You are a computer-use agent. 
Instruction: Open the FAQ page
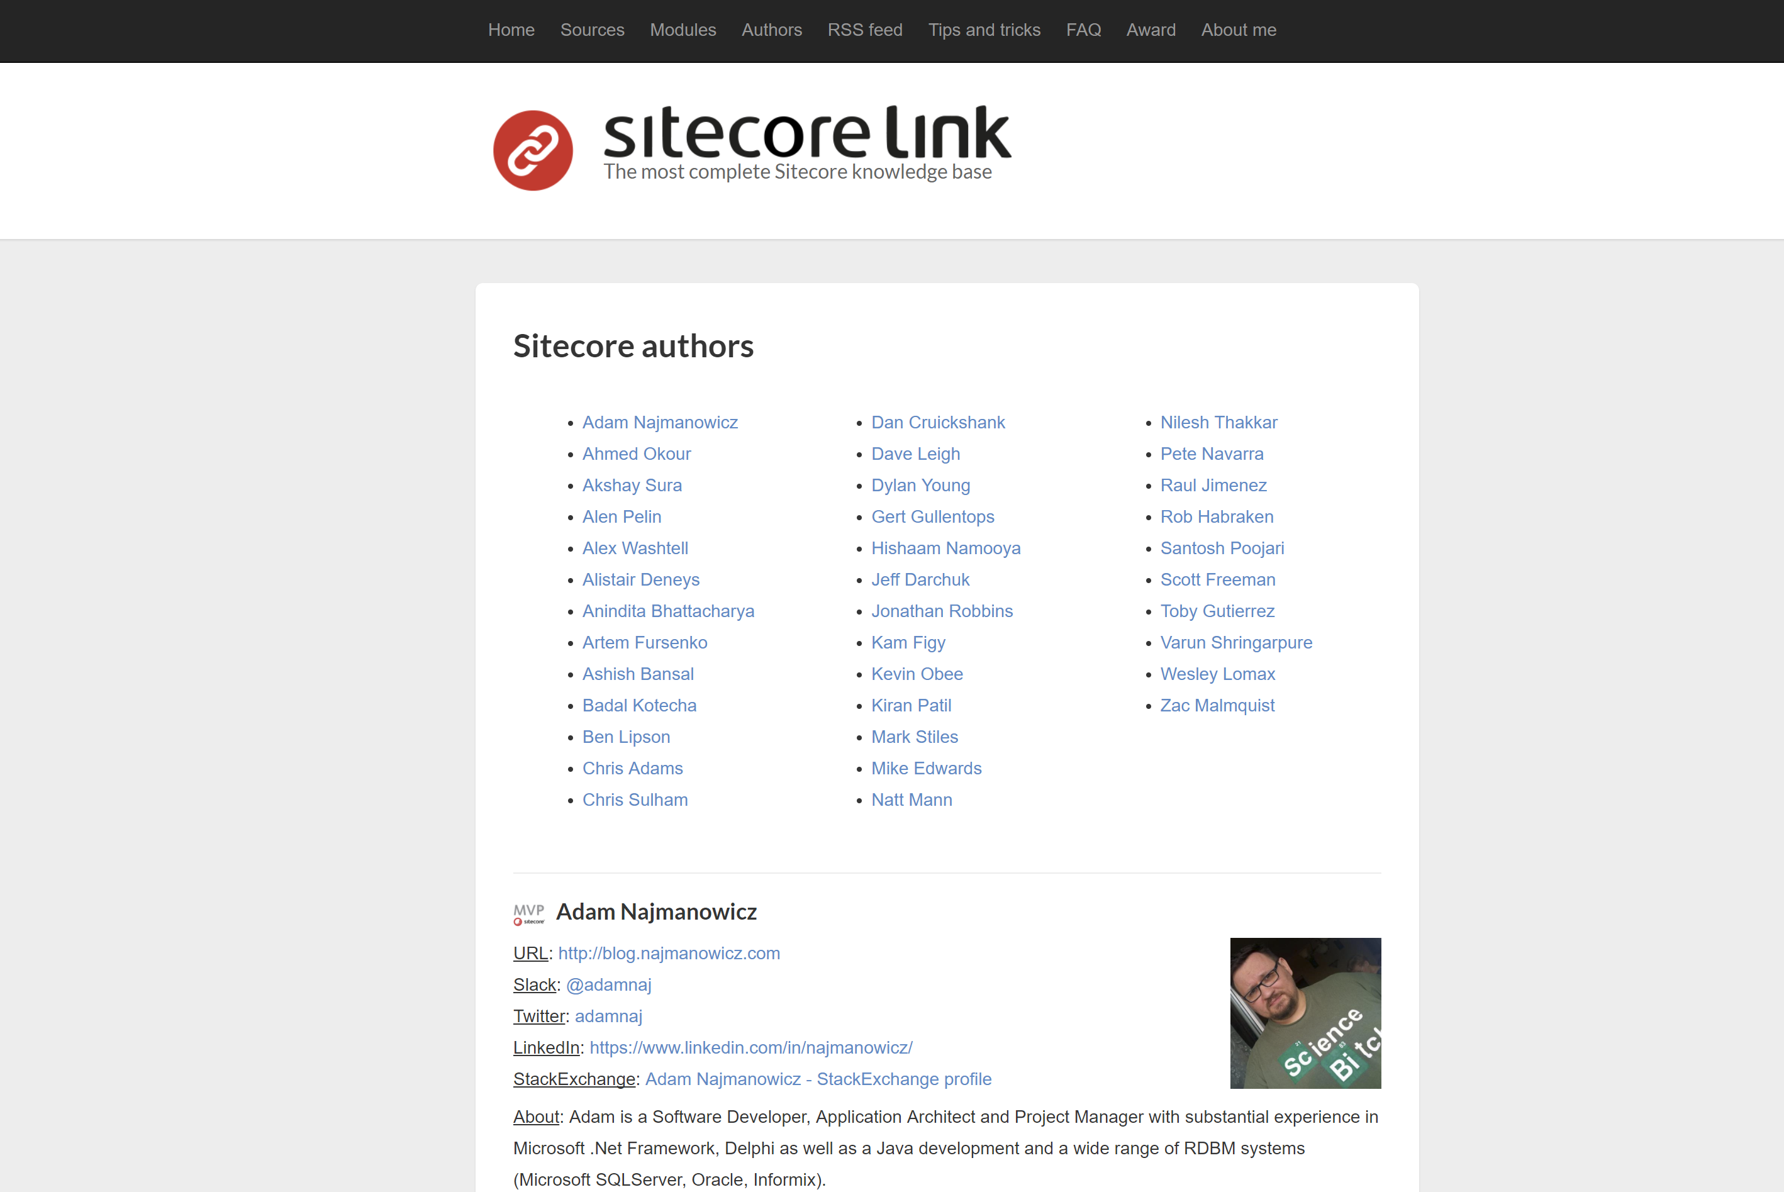click(x=1083, y=30)
